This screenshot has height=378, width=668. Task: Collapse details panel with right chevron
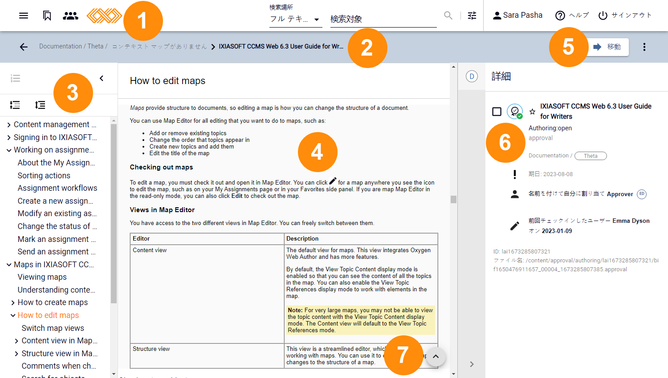472,364
